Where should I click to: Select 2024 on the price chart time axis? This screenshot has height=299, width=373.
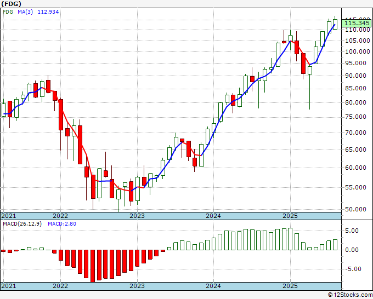213,216
